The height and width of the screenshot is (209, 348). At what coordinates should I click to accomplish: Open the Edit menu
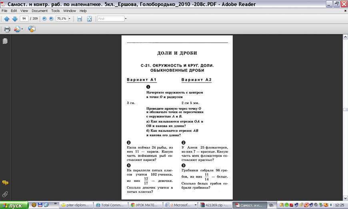pos(14,11)
